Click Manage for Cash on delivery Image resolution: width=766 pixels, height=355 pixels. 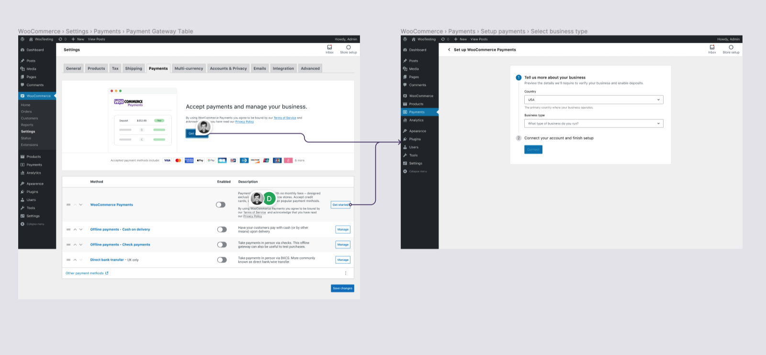343,229
